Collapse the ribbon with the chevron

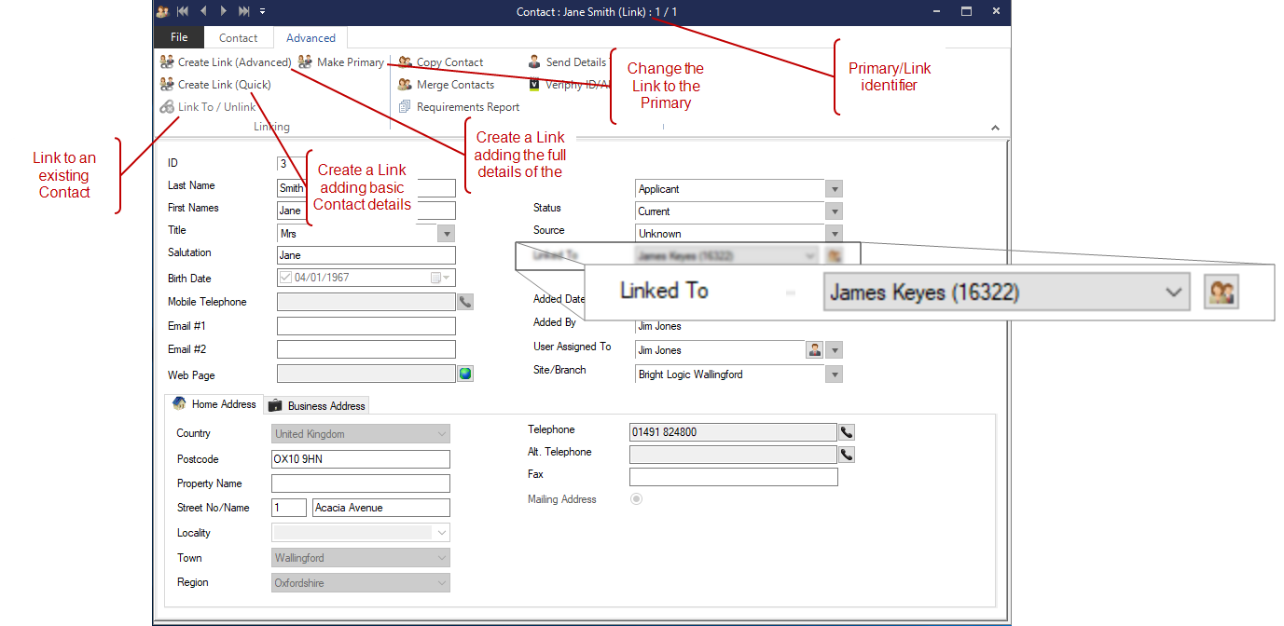pos(995,128)
